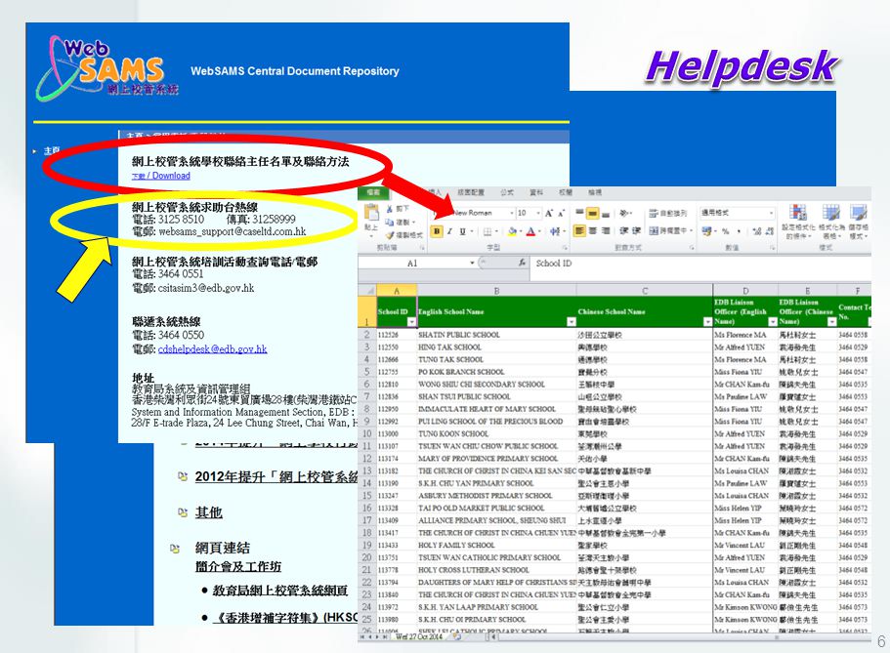890x653 pixels.
Task: Click the phonetic guide icon in font group
Action: tap(555, 231)
